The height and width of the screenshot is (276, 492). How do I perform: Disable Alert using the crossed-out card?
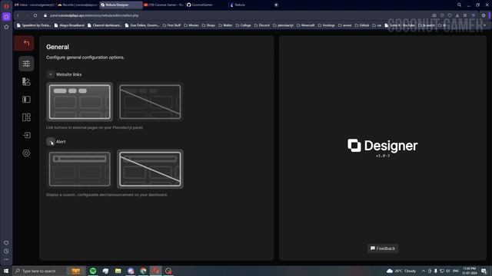(x=150, y=169)
